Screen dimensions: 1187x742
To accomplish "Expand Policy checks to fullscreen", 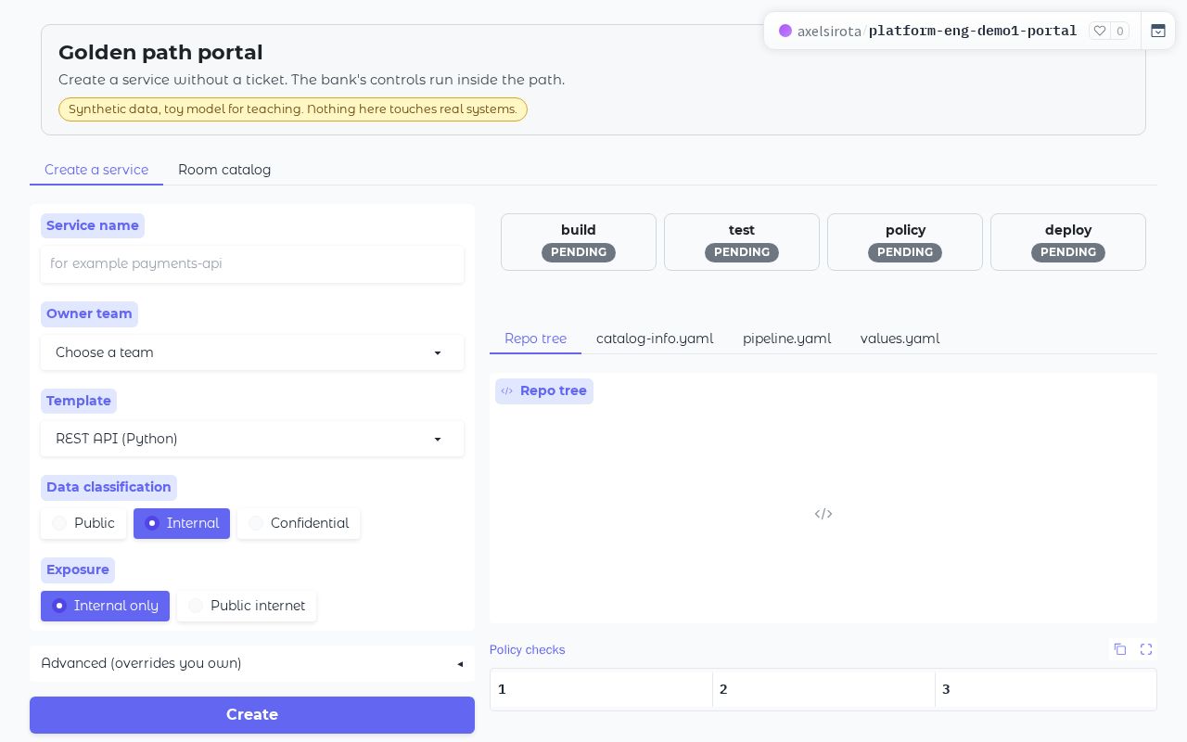I will tap(1146, 649).
